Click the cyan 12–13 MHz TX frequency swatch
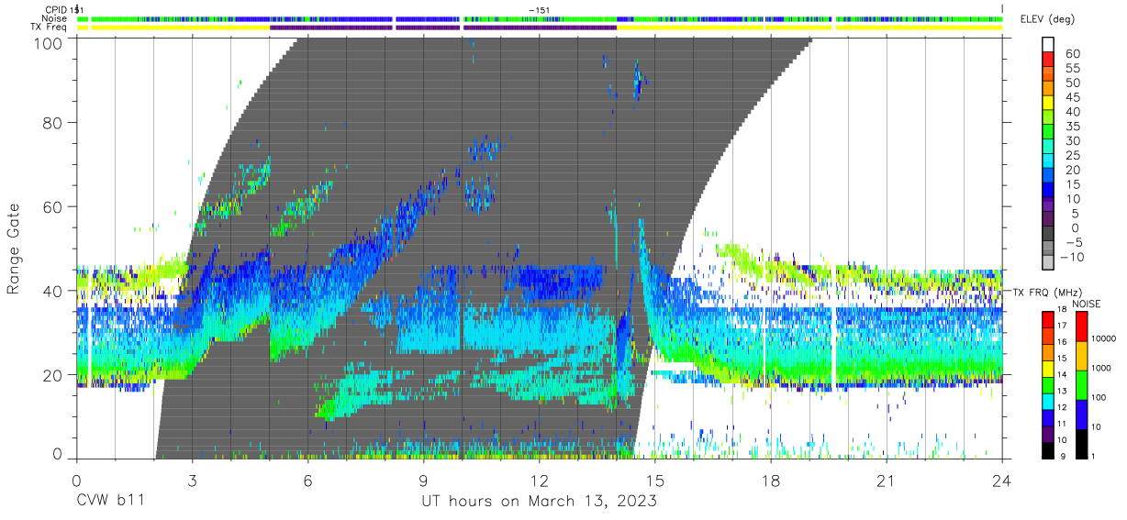This screenshot has height=520, width=1127. tap(1048, 400)
